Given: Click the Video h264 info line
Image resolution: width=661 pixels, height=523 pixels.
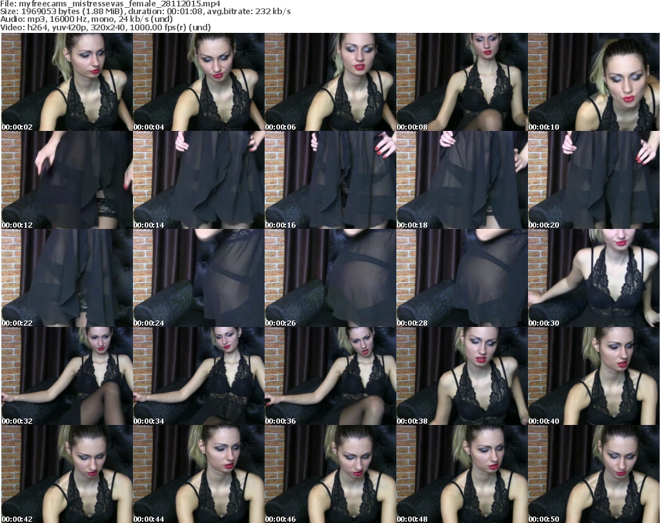Looking at the screenshot, I should click(x=105, y=27).
